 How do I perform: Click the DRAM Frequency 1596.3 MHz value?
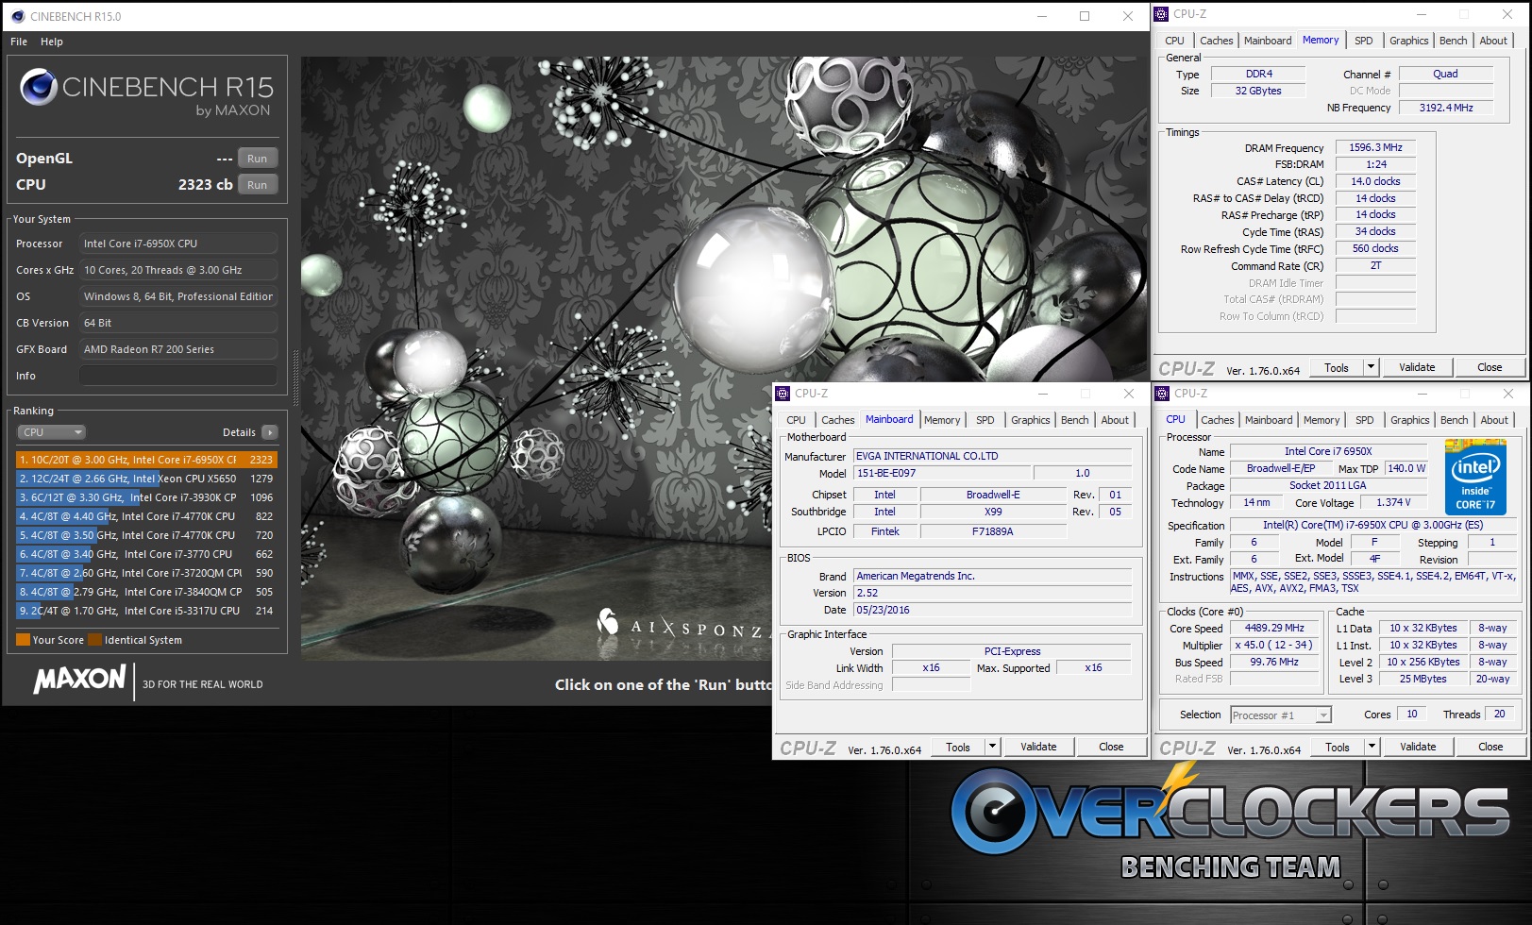(x=1375, y=148)
